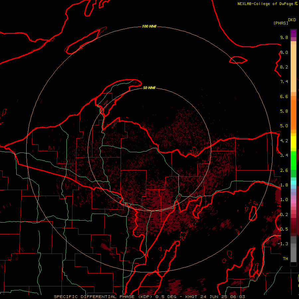Click the 5.0 legend value
This screenshot has width=299, height=299.
(284, 126)
